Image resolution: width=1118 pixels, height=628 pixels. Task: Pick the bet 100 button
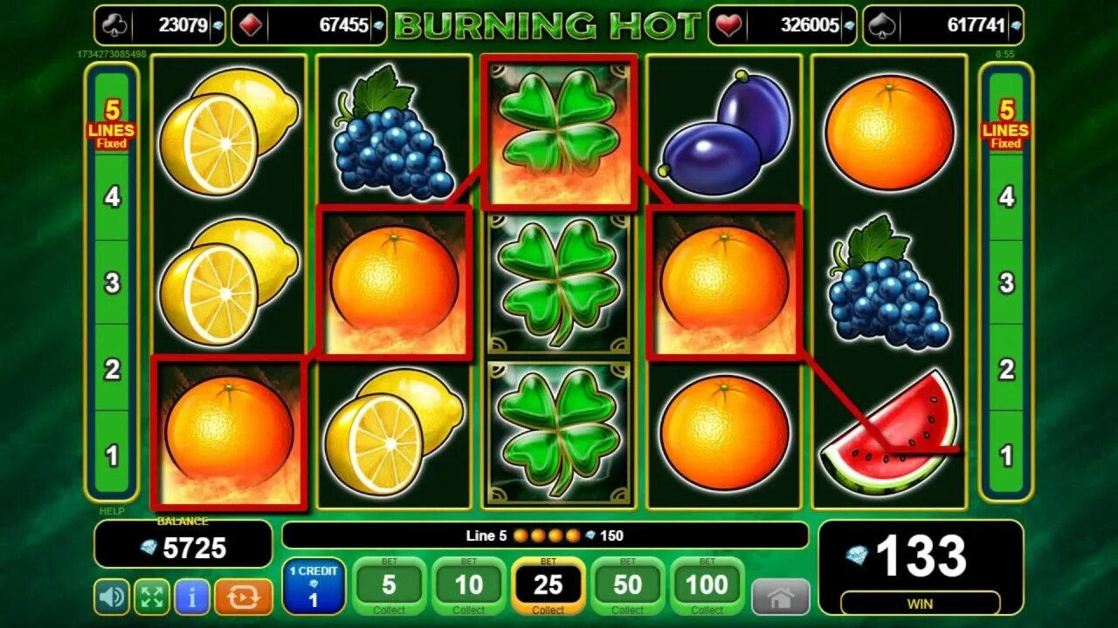707,586
